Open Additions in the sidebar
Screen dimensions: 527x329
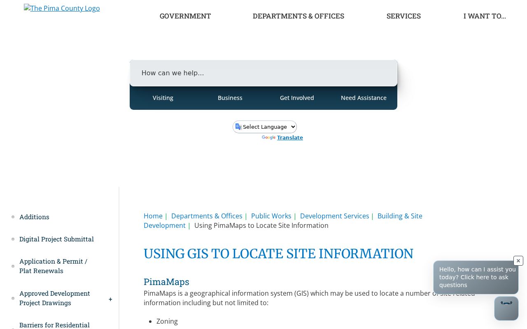[x=34, y=217]
